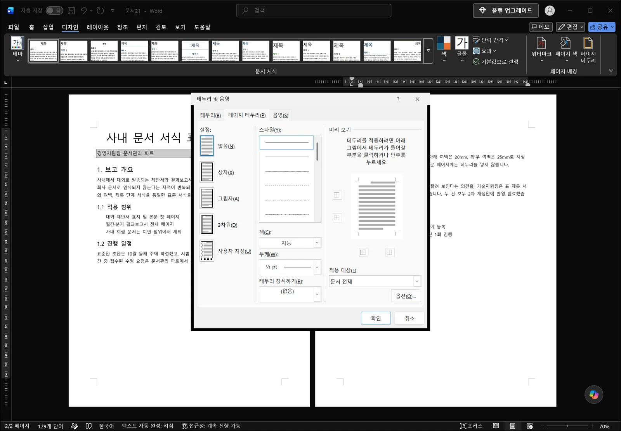621x431 pixels.
Task: Confirm dialog with 확인 button
Action: tap(376, 318)
